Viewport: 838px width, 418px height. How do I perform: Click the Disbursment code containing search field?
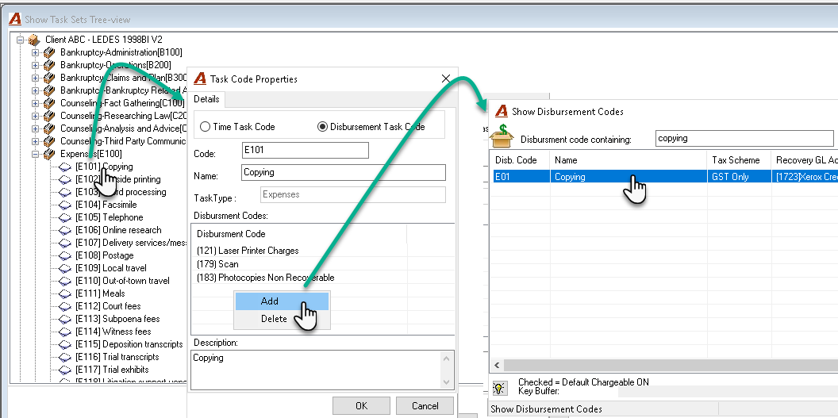744,138
